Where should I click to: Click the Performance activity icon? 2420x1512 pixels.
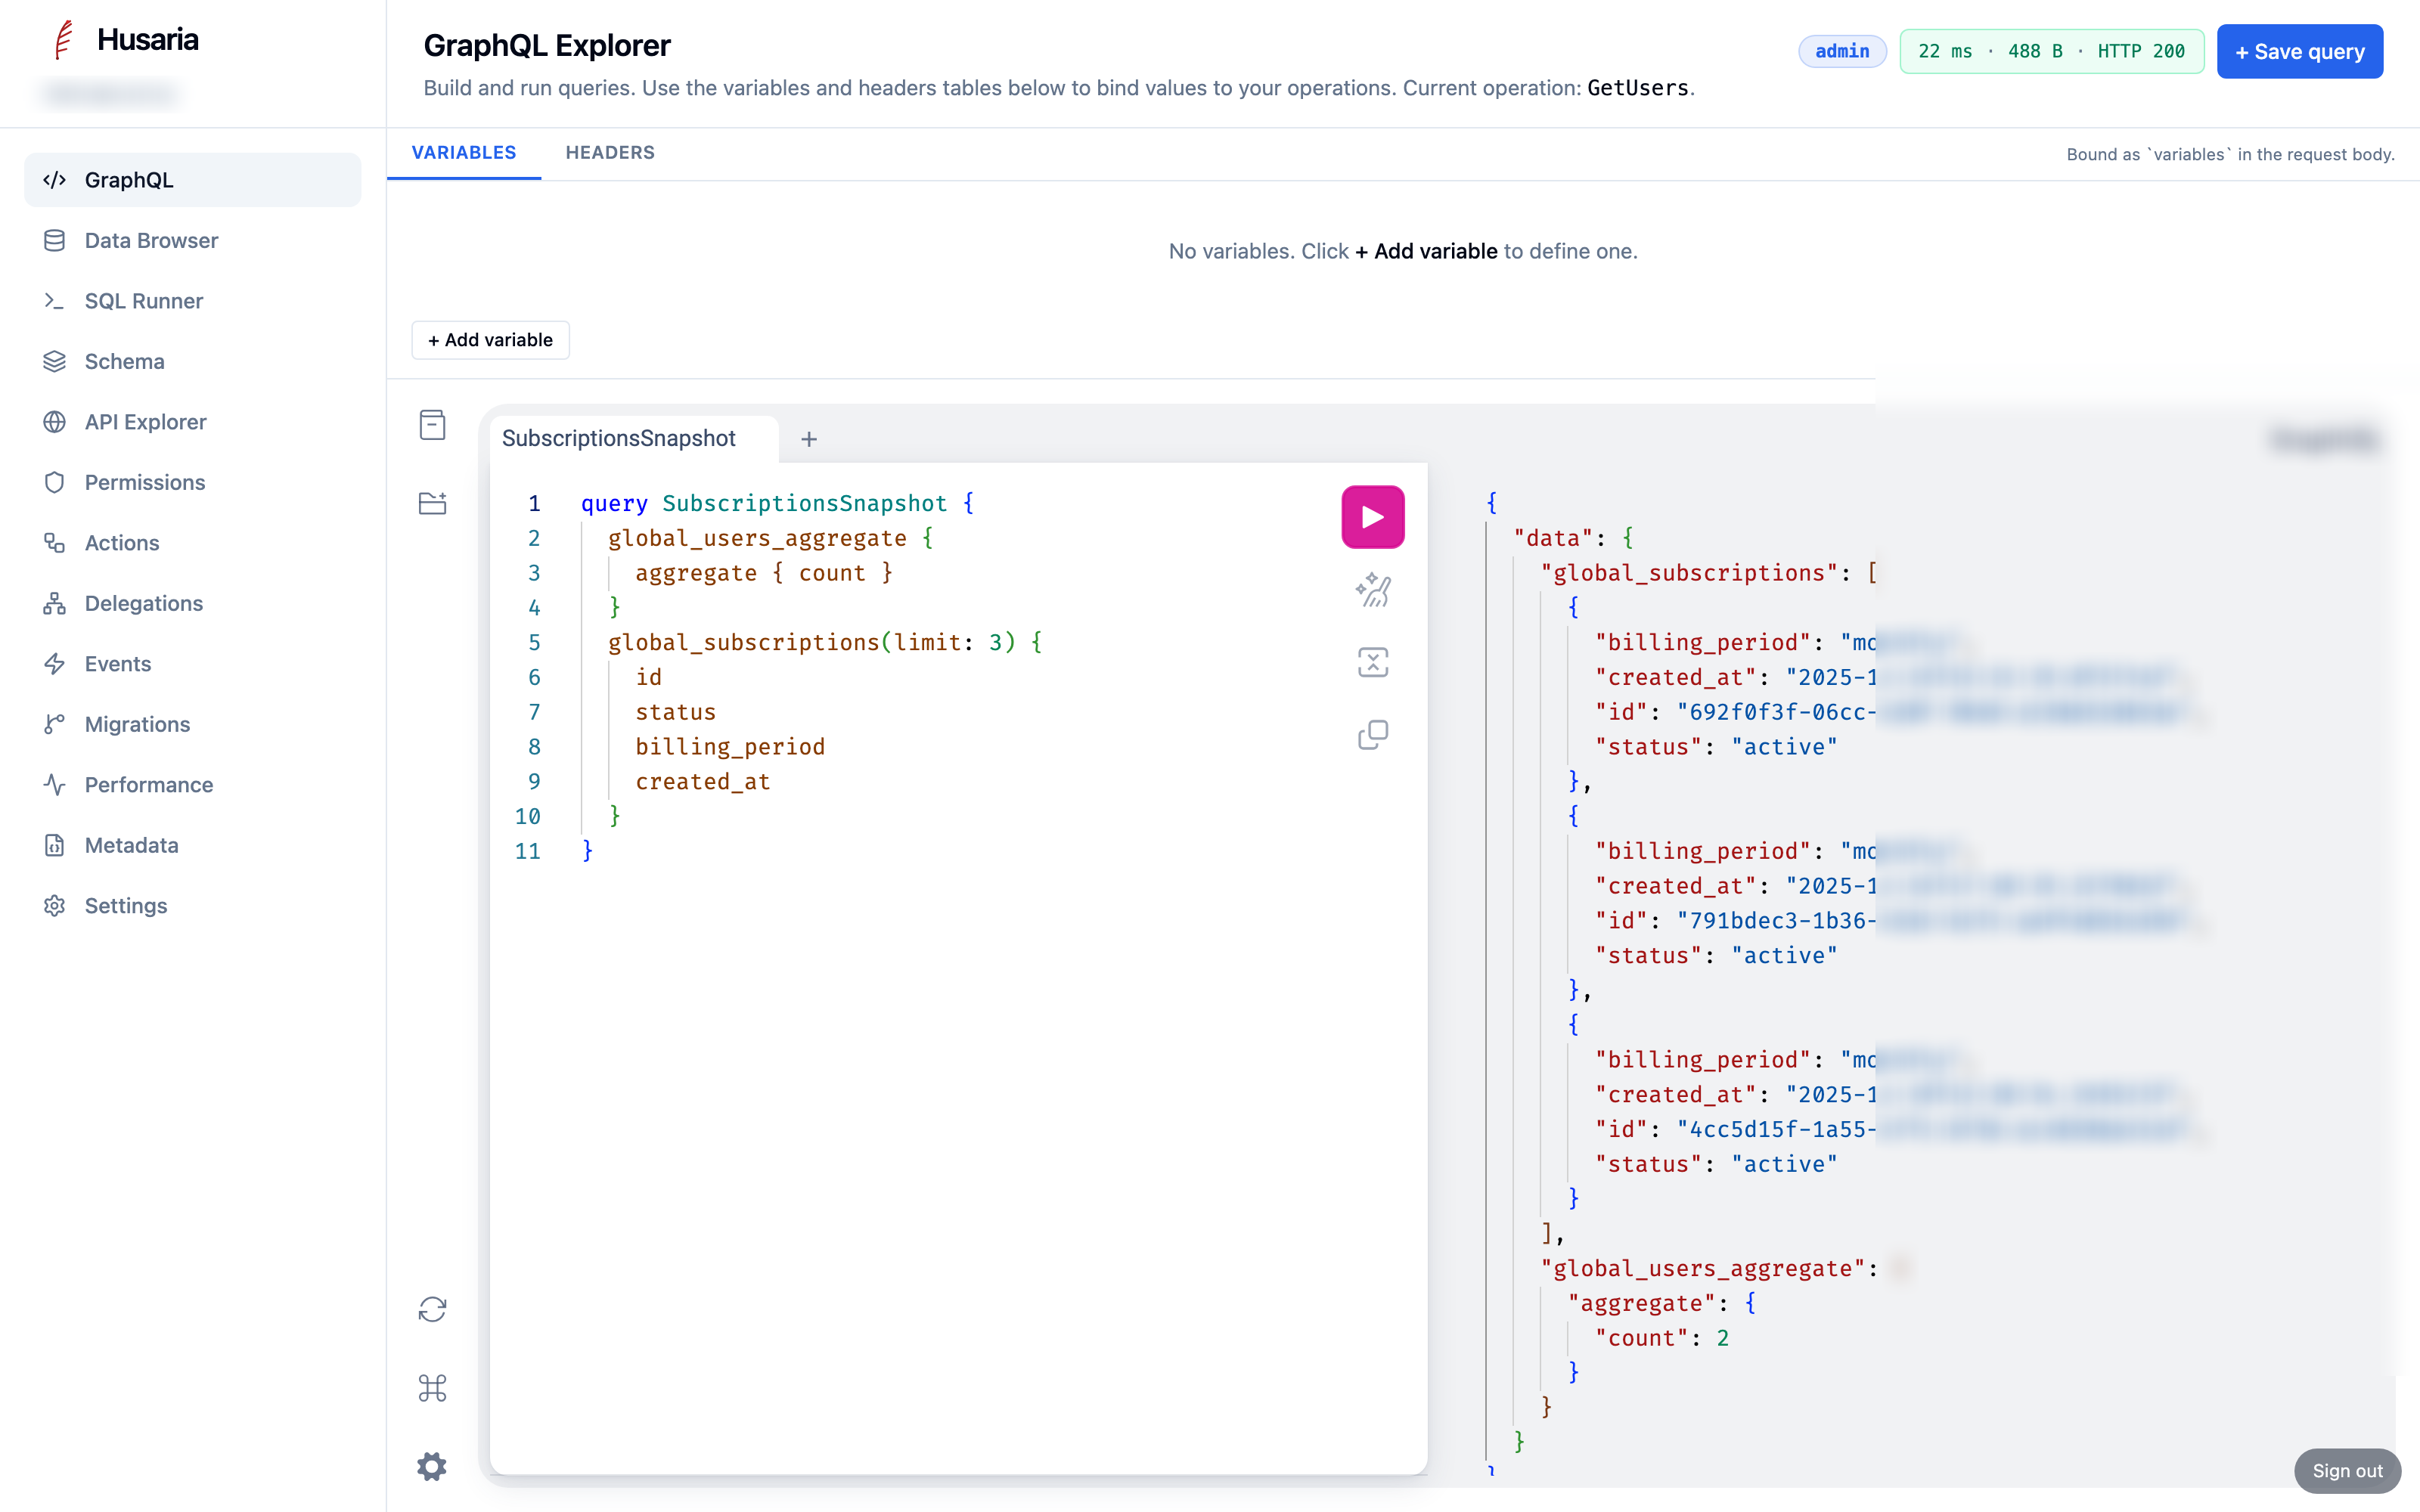pos(54,785)
